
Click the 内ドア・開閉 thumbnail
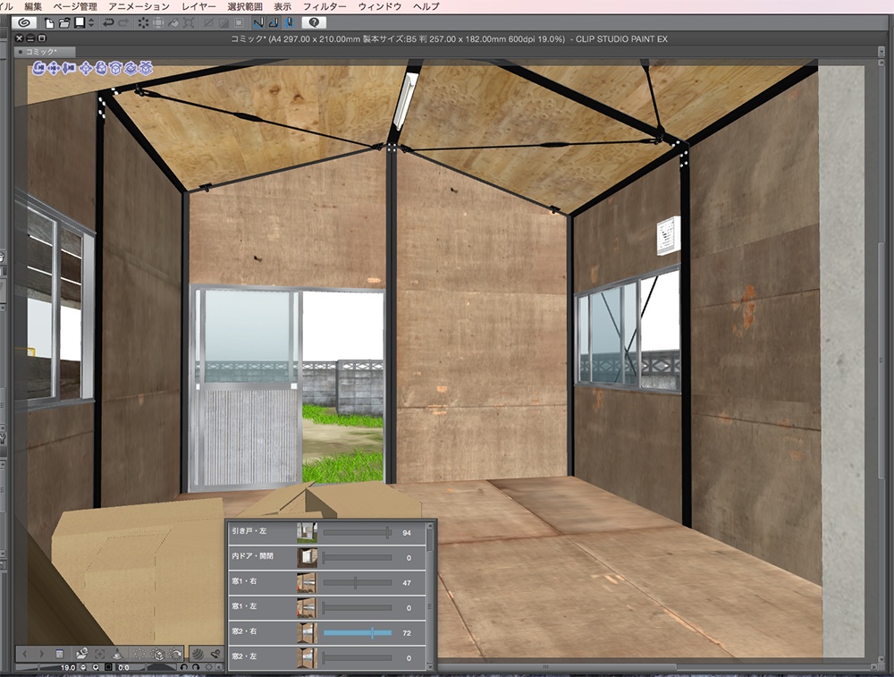tap(307, 558)
